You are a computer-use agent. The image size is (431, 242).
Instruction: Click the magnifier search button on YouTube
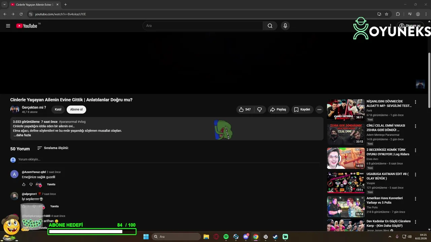tap(270, 26)
